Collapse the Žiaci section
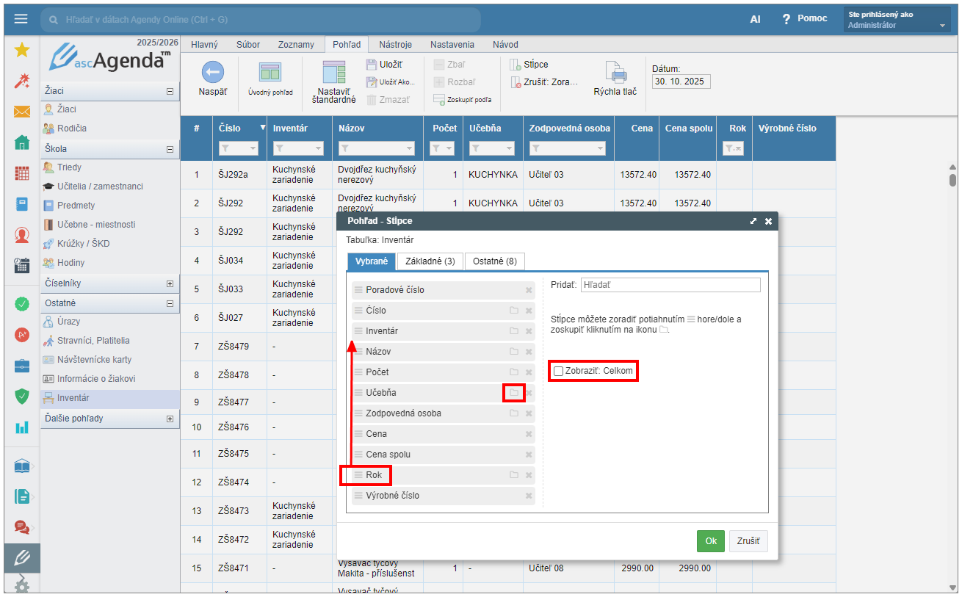Image resolution: width=962 pixels, height=597 pixels. coord(170,91)
